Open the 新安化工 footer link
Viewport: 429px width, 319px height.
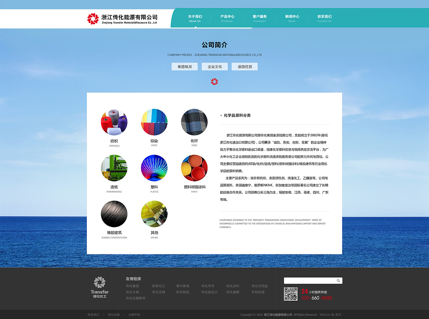[x=159, y=286]
